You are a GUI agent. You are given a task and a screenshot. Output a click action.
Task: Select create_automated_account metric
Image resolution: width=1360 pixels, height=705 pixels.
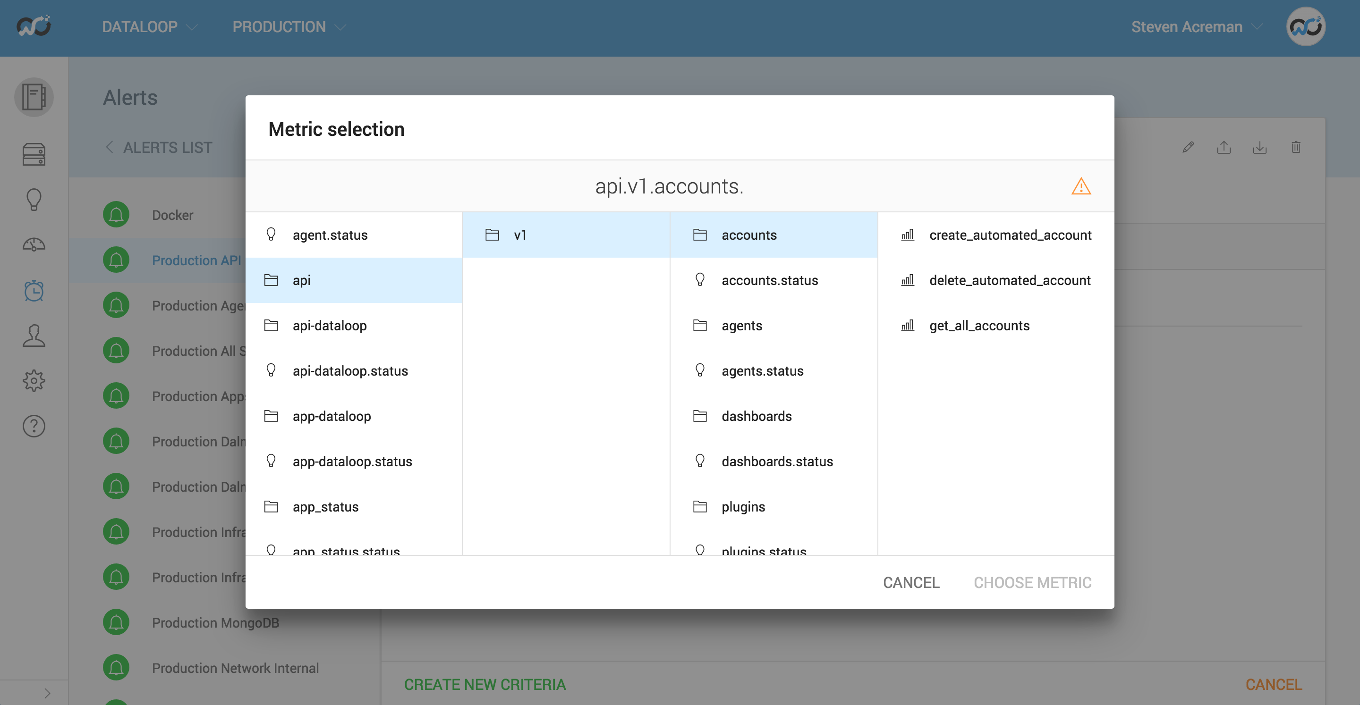(996, 235)
